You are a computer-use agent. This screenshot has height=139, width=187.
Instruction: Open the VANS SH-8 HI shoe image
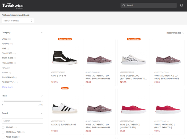tap(65, 57)
